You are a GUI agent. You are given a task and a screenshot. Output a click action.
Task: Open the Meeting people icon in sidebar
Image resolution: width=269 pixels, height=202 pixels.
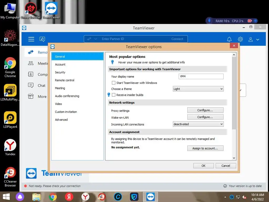[x=31, y=63]
